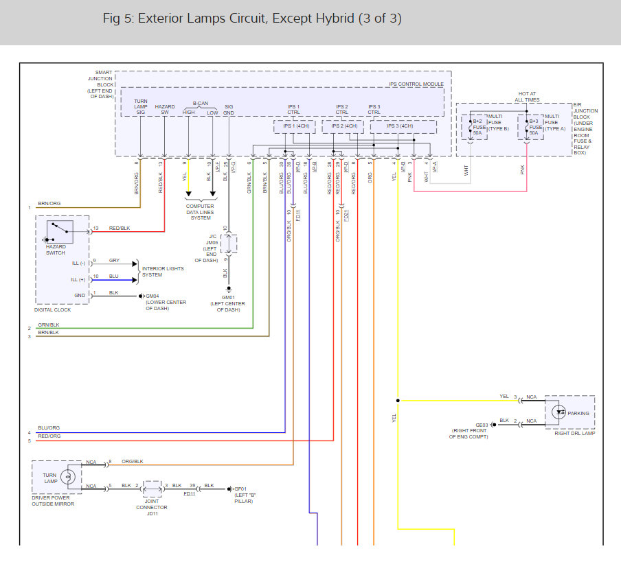Click the 'IPS 3 (4CH)' box
The image size is (621, 564).
click(403, 126)
